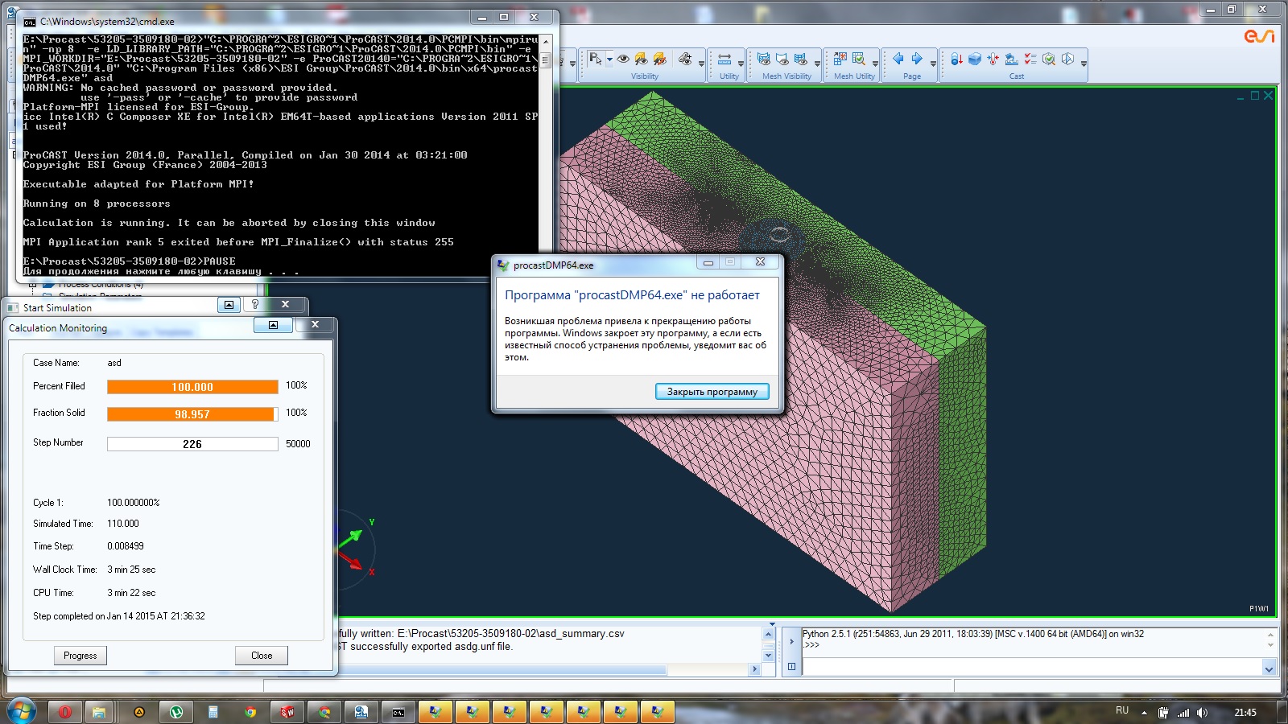Image resolution: width=1288 pixels, height=724 pixels.
Task: Click the collapse icon in Calculation Monitoring title
Action: [273, 324]
